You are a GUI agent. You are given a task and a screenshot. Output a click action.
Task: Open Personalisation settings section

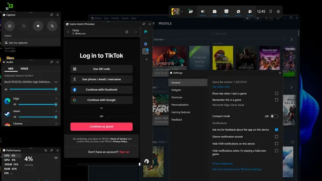tap(180, 105)
